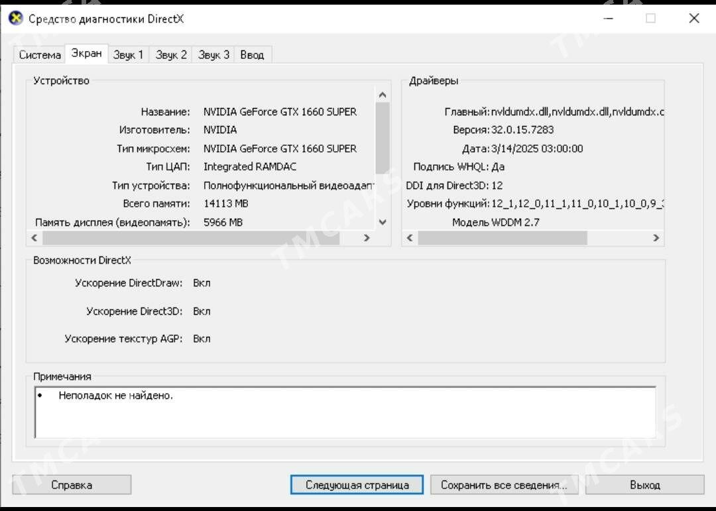Click the driver version 32.0.15.7283

[522, 130]
